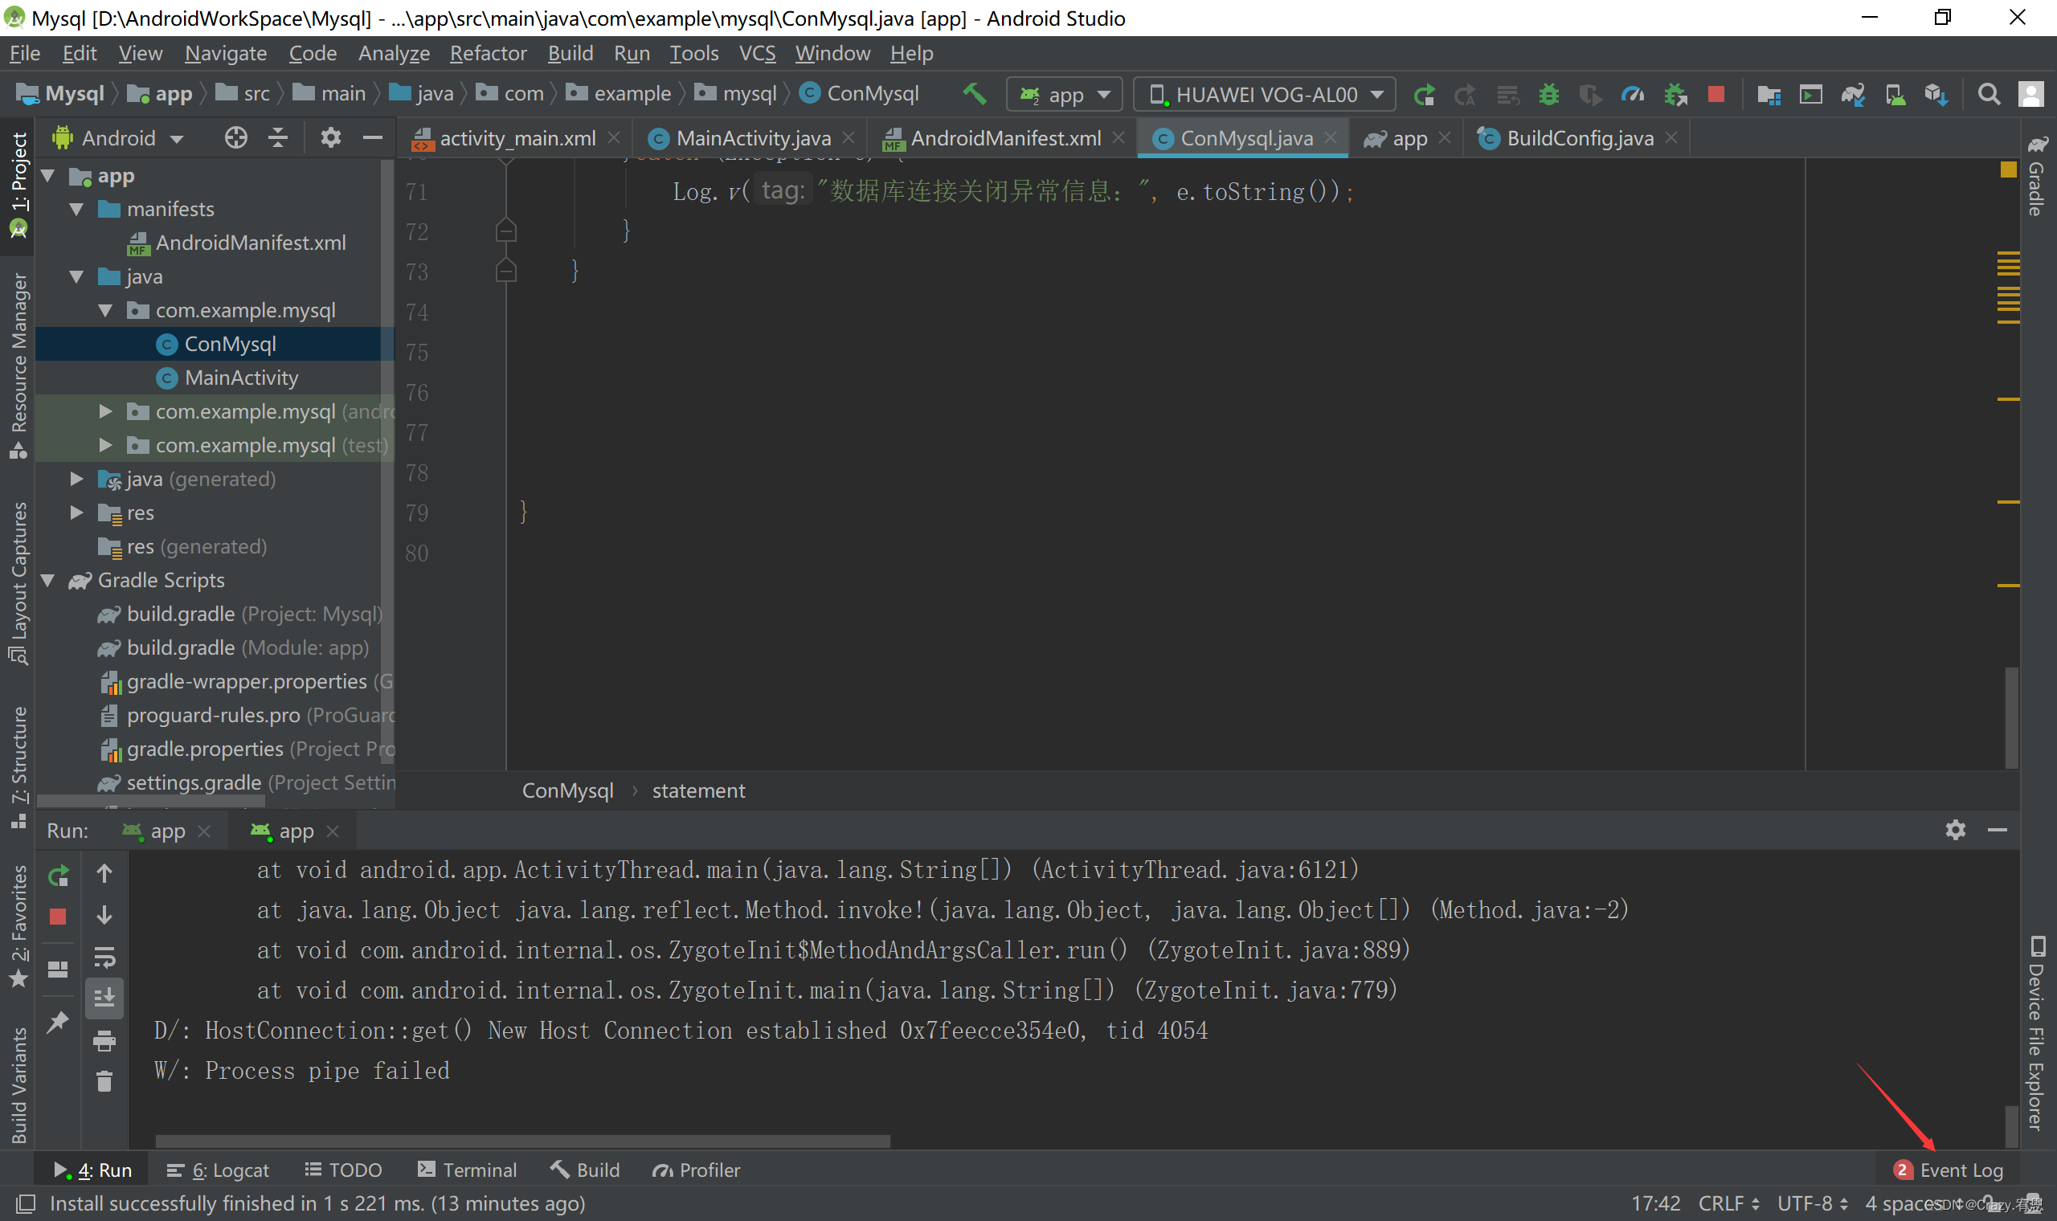This screenshot has width=2057, height=1221.
Task: Toggle scroll to end in Run output
Action: click(x=104, y=998)
